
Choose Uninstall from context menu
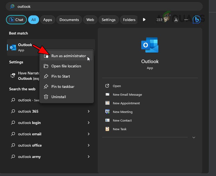(67, 97)
